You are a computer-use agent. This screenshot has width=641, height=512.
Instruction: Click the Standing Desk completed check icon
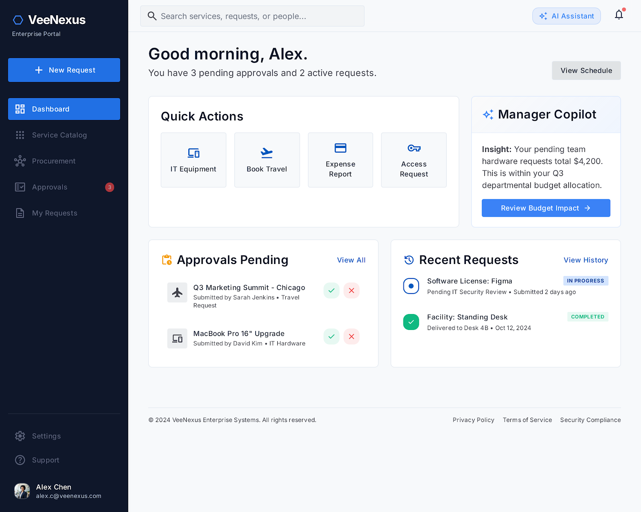coord(411,322)
